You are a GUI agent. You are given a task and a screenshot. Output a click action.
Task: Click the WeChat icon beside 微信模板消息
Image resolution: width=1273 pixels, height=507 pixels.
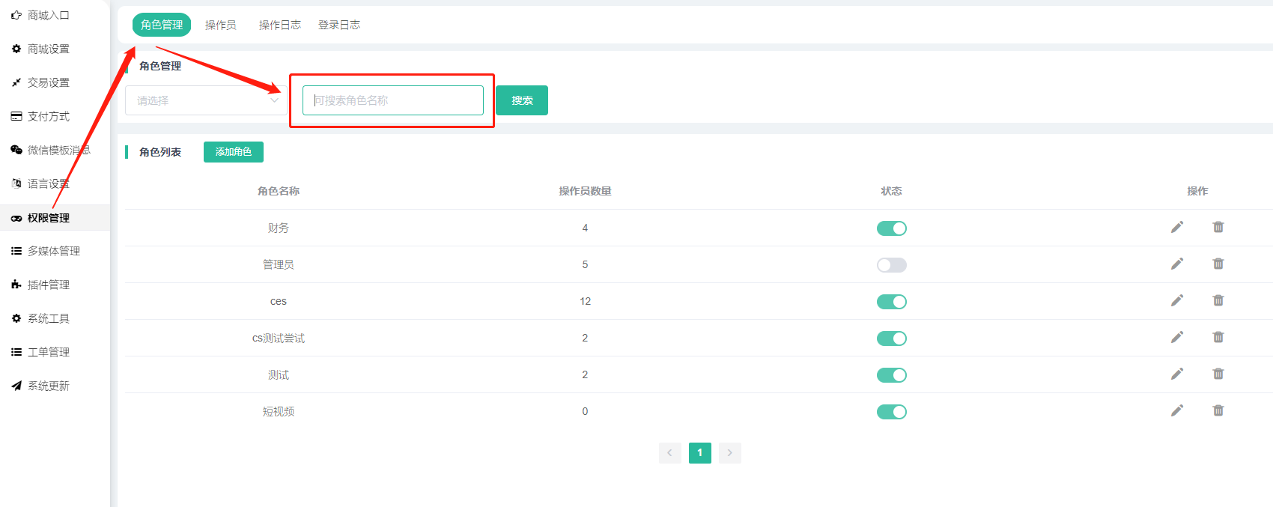[16, 150]
